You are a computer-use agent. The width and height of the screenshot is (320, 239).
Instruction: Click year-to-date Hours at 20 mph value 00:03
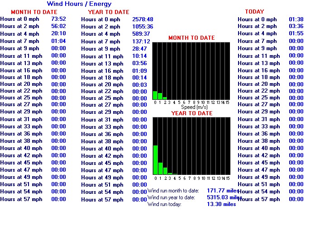click(139, 85)
